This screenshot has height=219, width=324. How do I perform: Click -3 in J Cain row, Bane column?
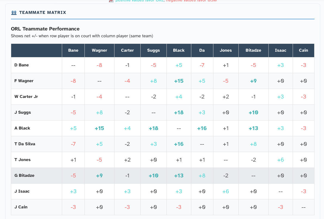point(73,207)
